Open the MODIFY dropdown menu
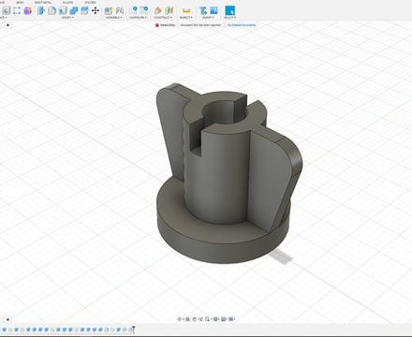The image size is (412, 337). 67,18
